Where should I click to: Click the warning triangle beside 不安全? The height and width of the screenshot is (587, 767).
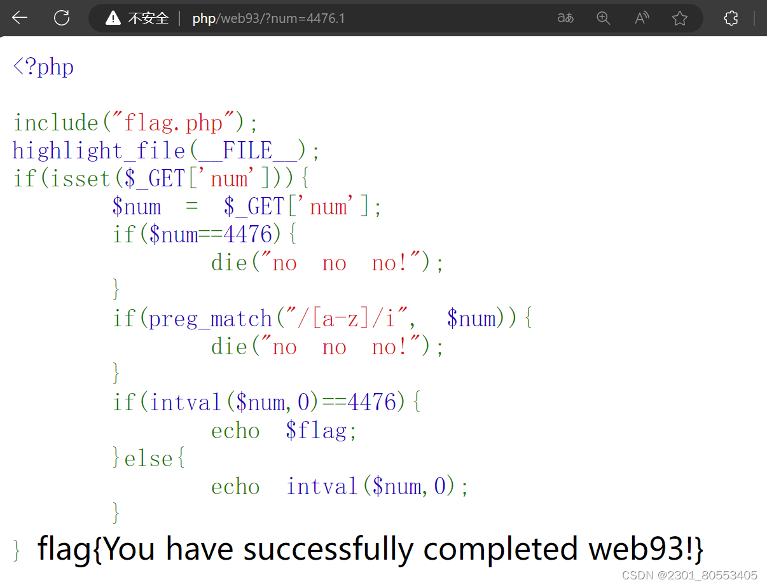click(114, 18)
